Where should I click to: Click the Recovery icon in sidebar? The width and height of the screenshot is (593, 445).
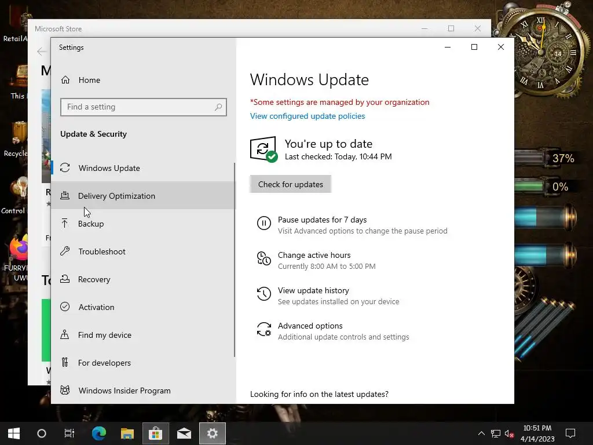coord(65,279)
